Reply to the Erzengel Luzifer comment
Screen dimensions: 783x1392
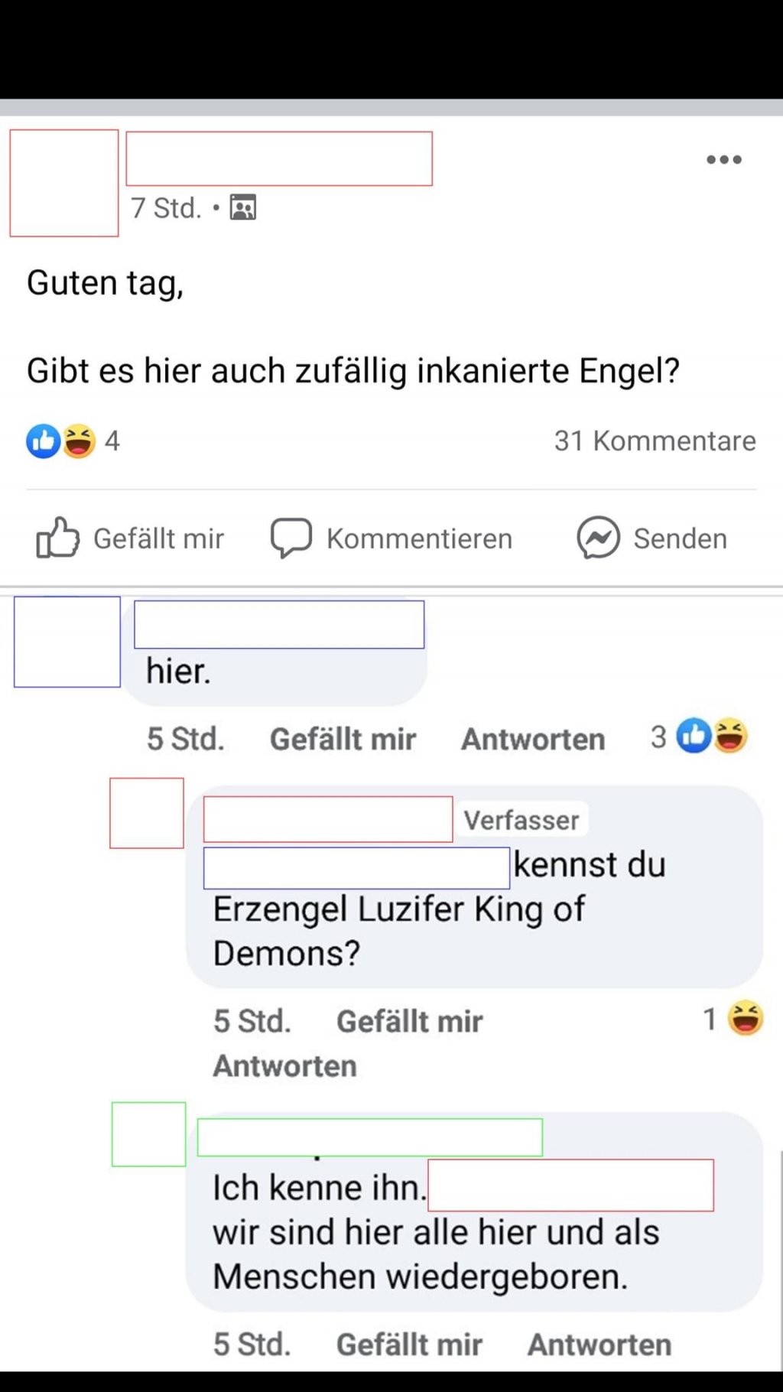(284, 1066)
